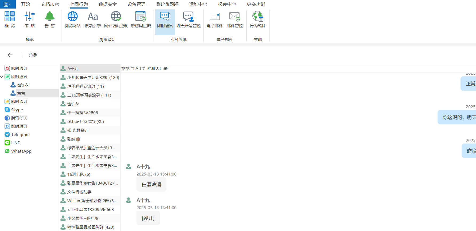The height and width of the screenshot is (231, 476).
Task: Open the top-left application menu dropdown
Action: coord(7,4)
